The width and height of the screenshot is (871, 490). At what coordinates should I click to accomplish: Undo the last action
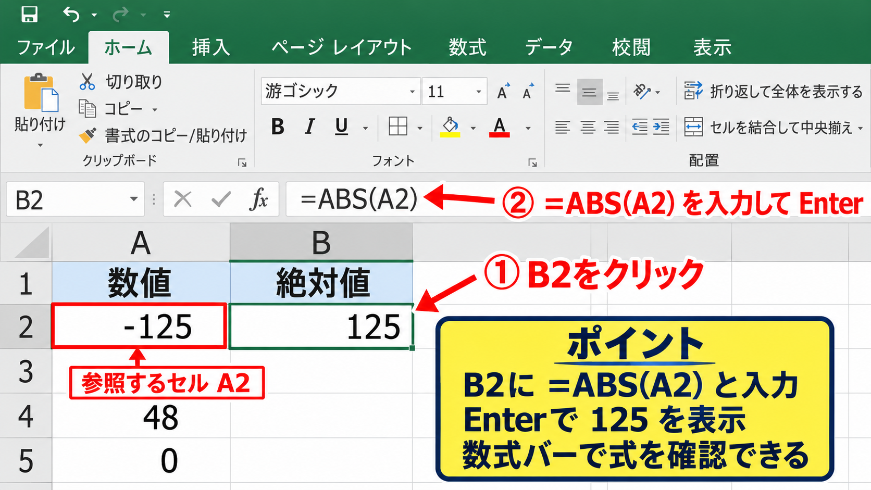pos(71,14)
